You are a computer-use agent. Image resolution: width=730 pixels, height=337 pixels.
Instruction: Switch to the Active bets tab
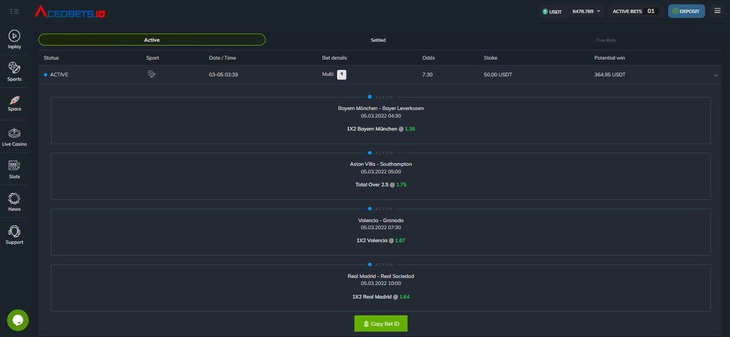click(152, 40)
